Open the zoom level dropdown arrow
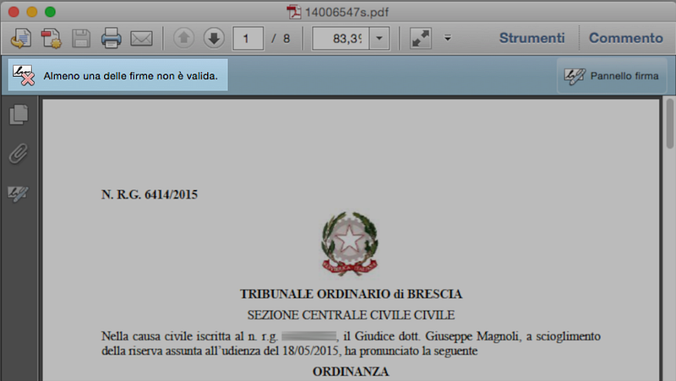Viewport: 676px width, 381px height. click(379, 38)
